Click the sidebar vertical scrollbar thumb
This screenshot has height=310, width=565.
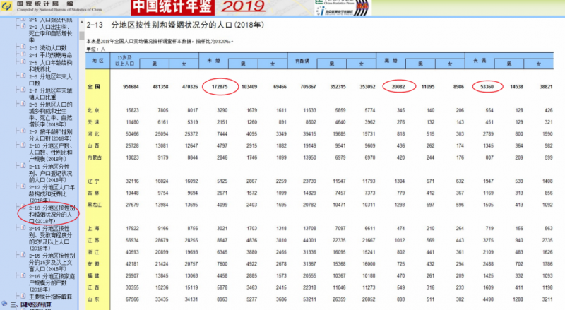(x=82, y=36)
